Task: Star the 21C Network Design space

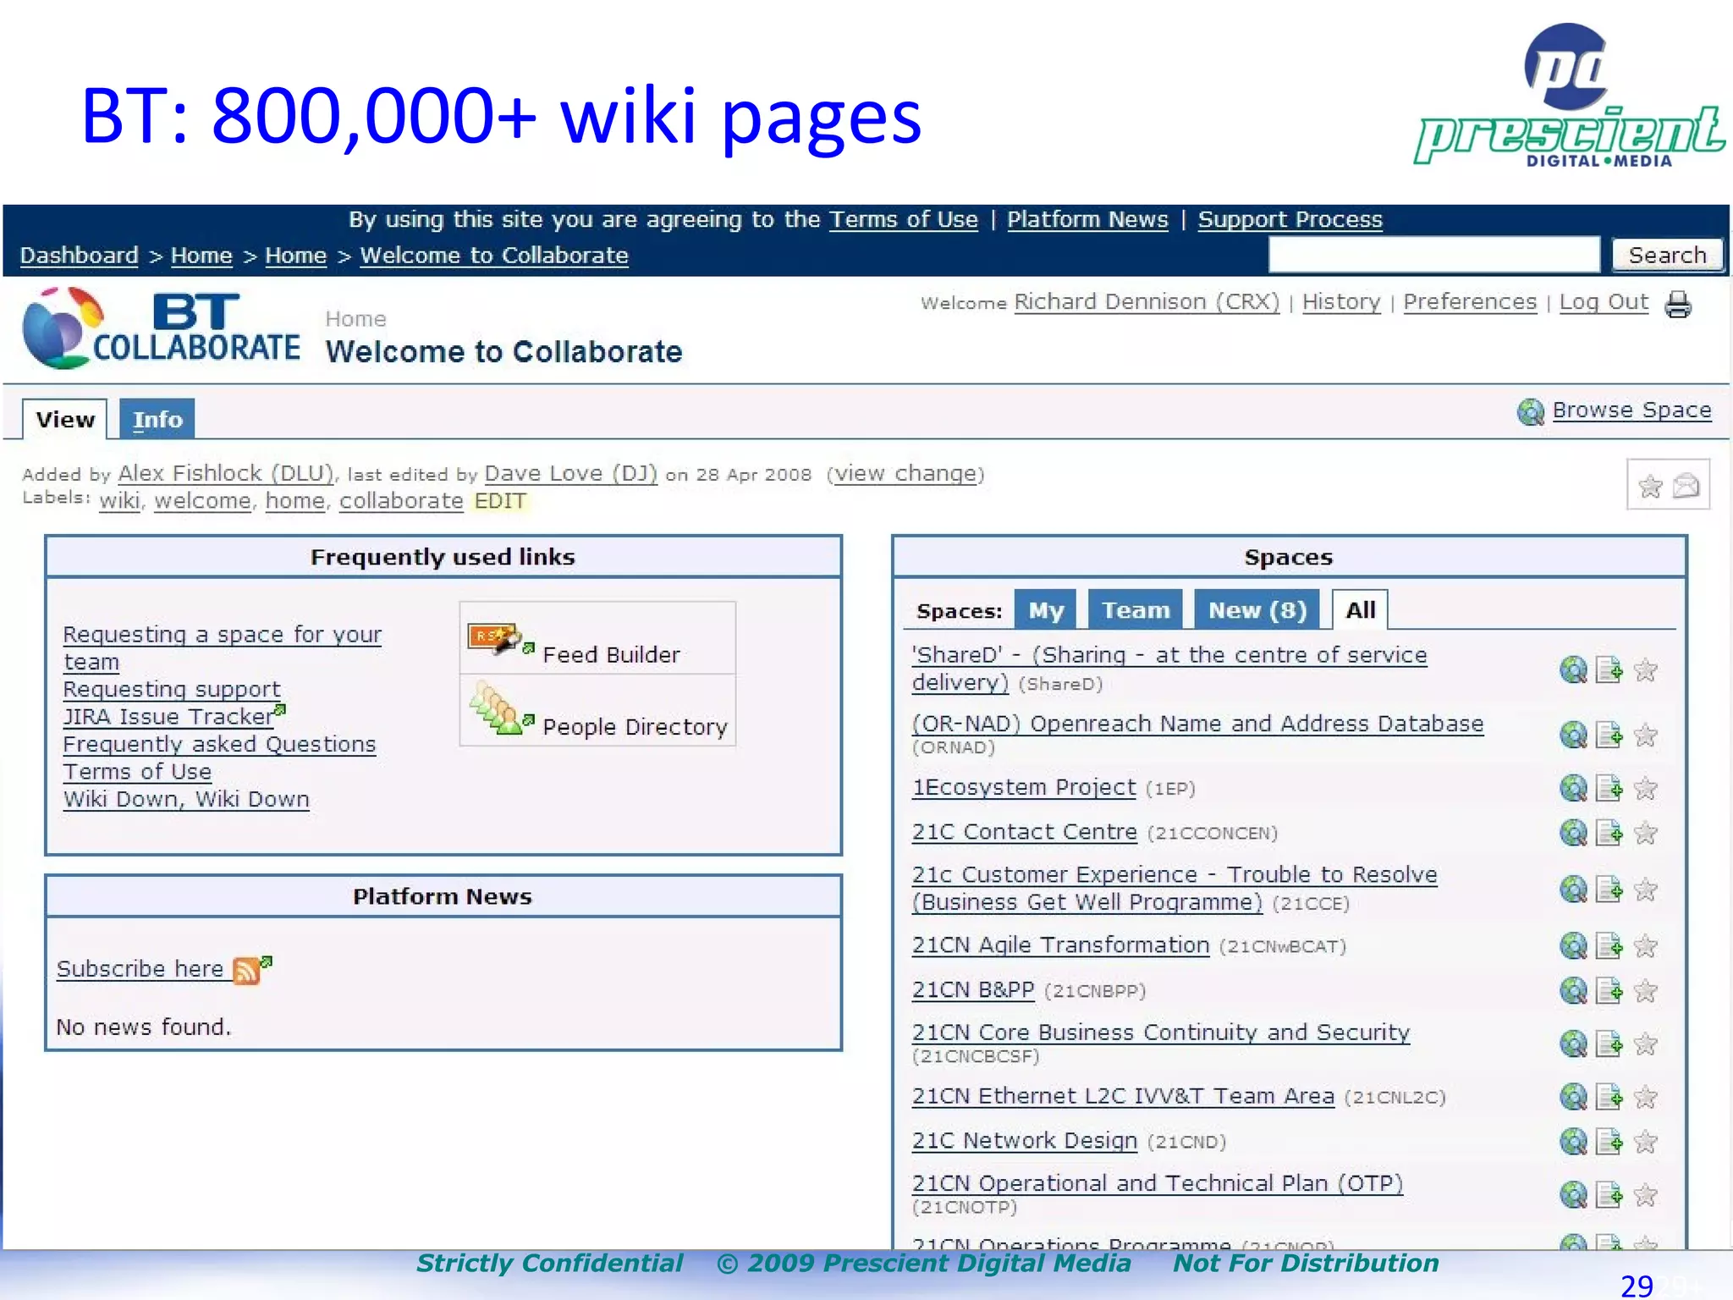Action: (x=1645, y=1142)
